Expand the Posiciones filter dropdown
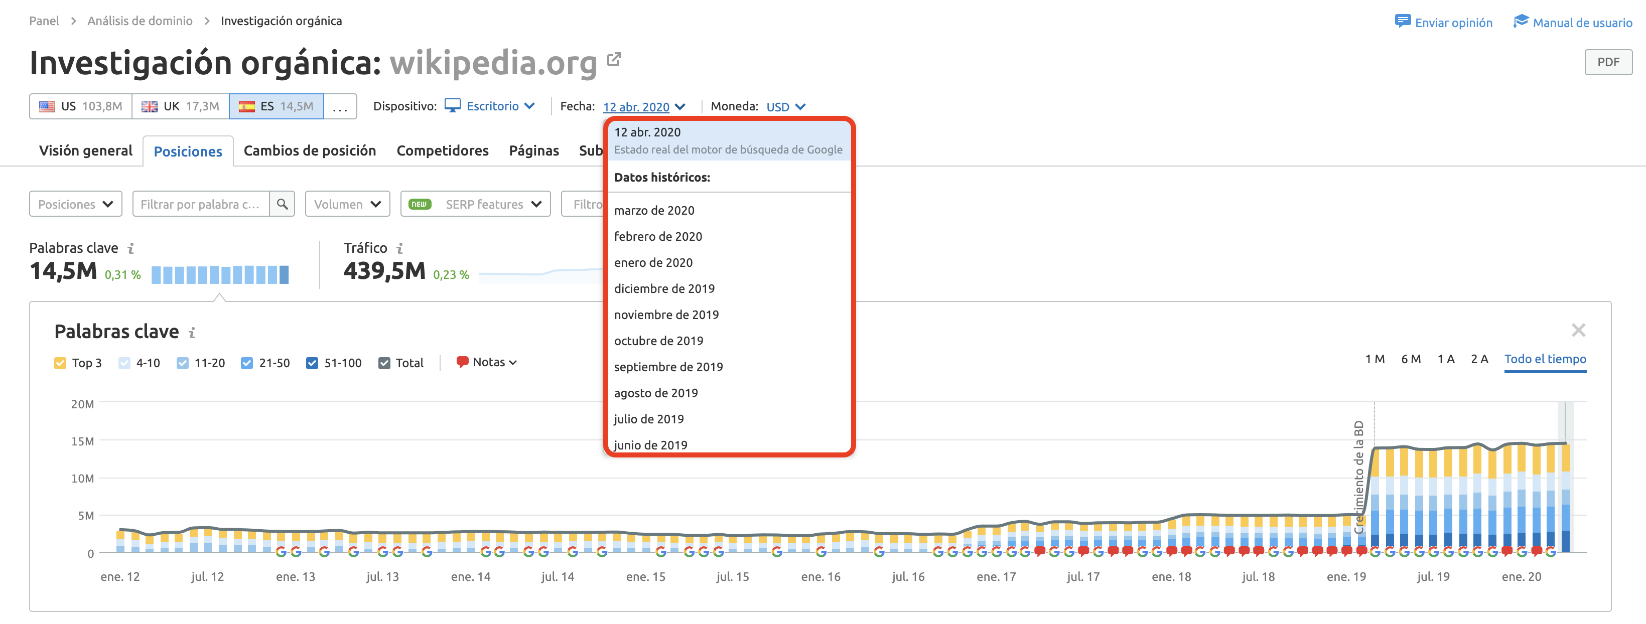1646x624 pixels. pyautogui.click(x=75, y=204)
